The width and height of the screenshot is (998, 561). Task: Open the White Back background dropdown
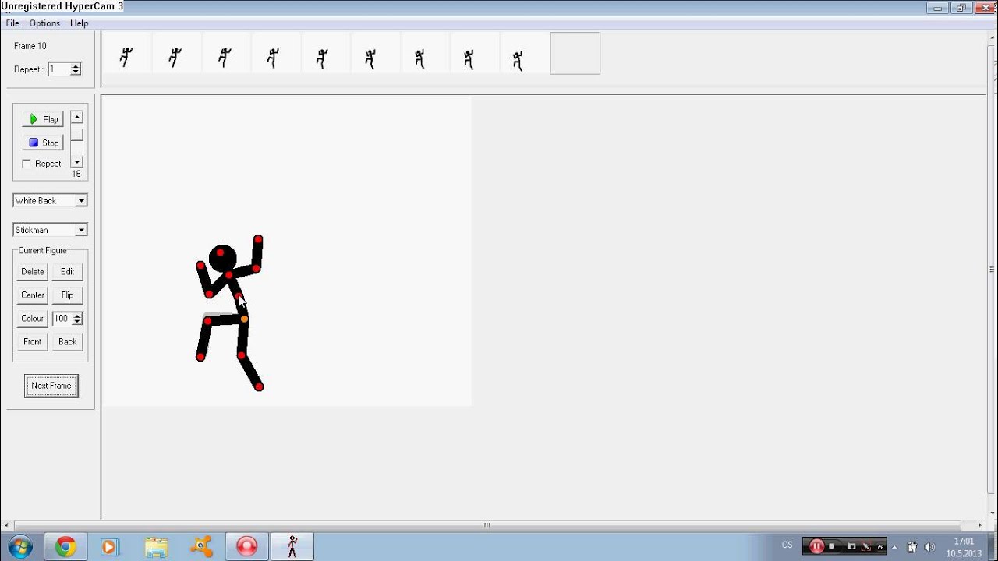tap(50, 201)
